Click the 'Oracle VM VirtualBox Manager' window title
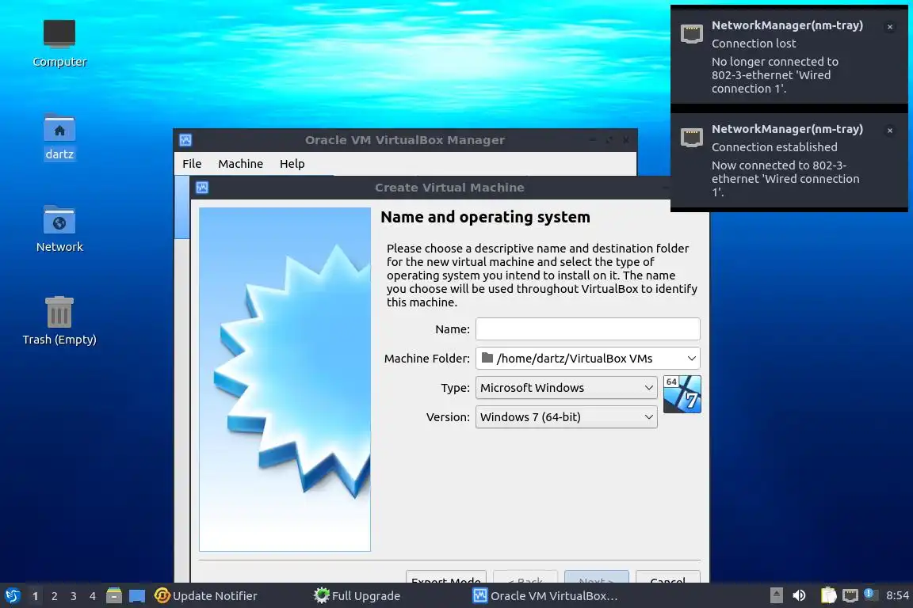Screen dimensions: 913x608 pos(405,139)
